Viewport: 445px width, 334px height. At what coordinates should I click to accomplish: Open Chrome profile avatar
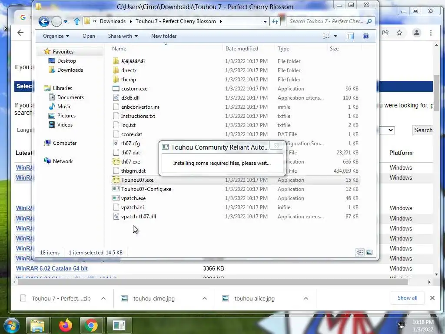pos(417,33)
